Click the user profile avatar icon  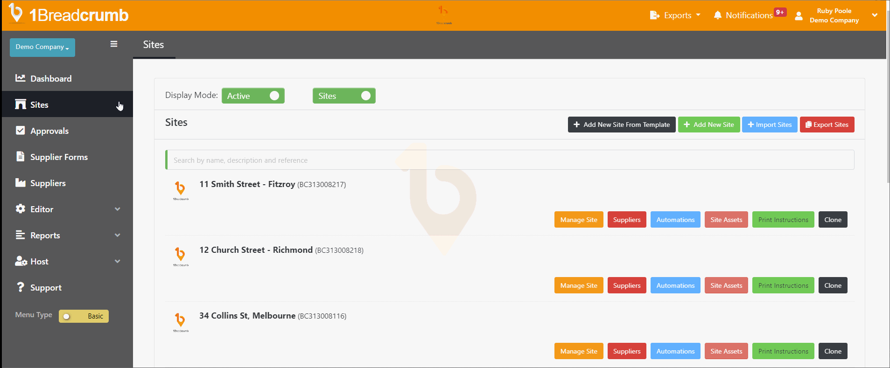pyautogui.click(x=799, y=16)
